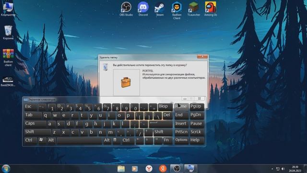307x173 pixels.
Task: Open Among Us desktop shortcut
Action: 211,9
